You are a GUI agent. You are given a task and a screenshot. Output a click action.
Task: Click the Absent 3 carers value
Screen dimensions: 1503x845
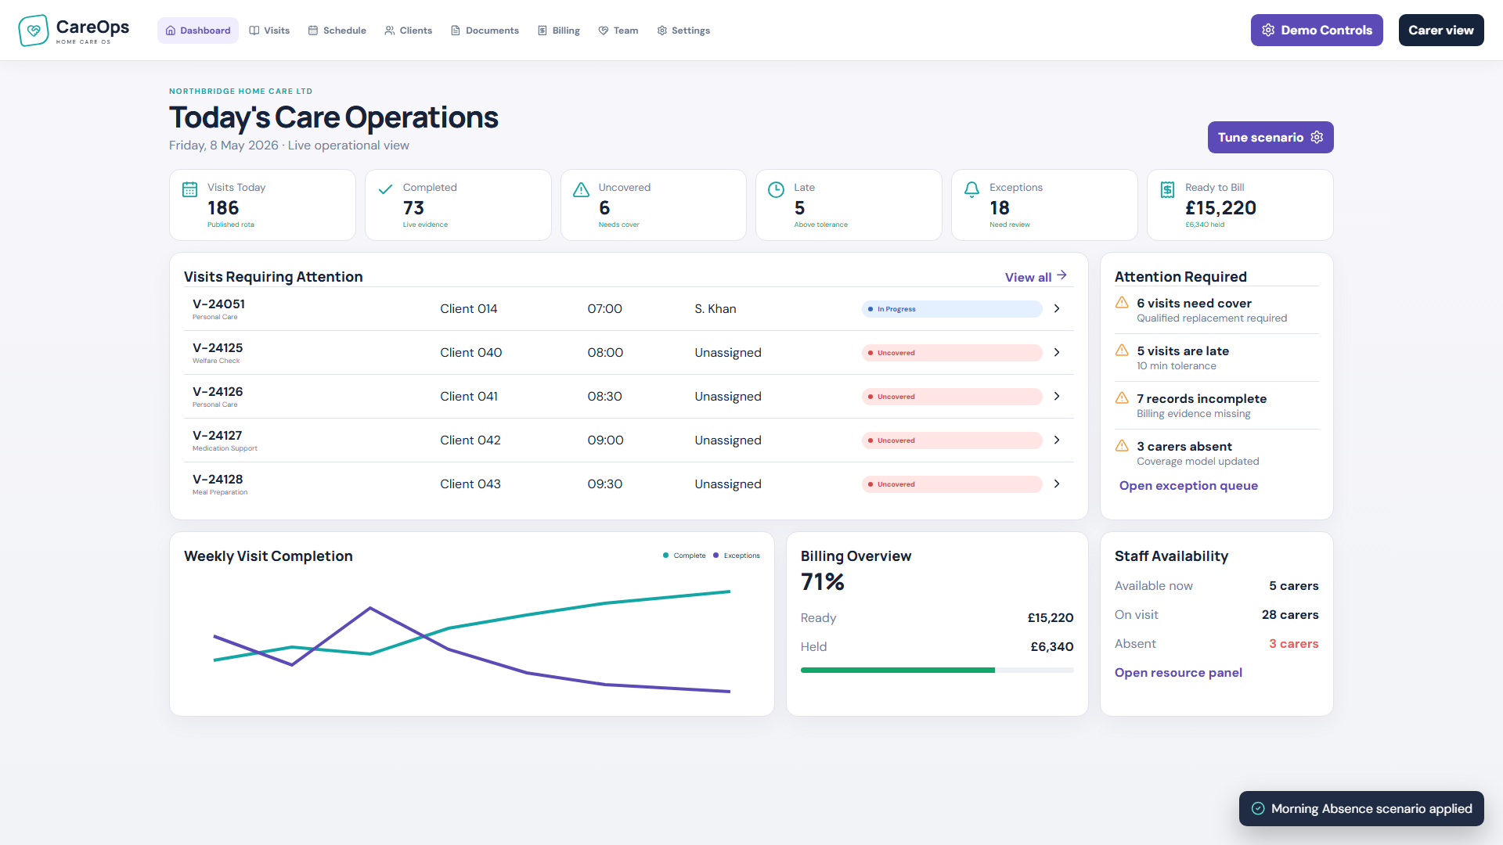click(x=1293, y=643)
